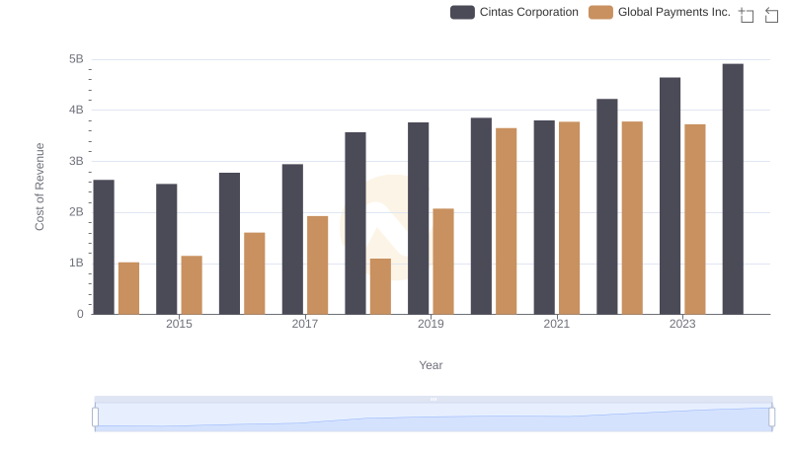790x455 pixels.
Task: Grab the right handle of the range slider
Action: (x=771, y=417)
